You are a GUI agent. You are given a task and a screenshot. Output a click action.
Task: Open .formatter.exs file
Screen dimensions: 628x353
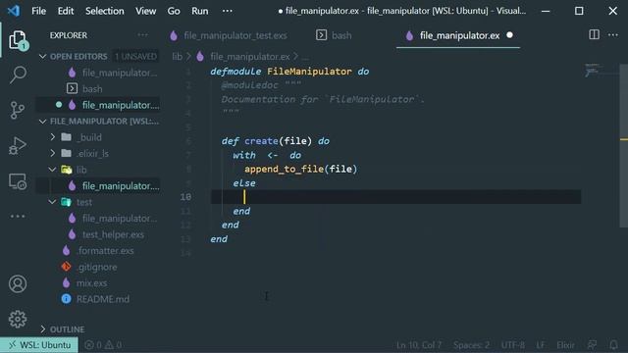click(x=105, y=251)
